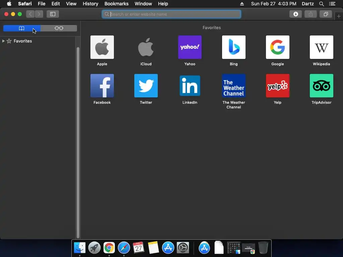Open the Wikipedia favorite tile

321,47
